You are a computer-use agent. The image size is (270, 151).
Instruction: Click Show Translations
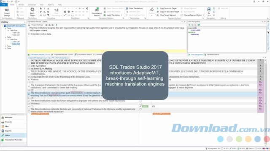tap(134, 8)
